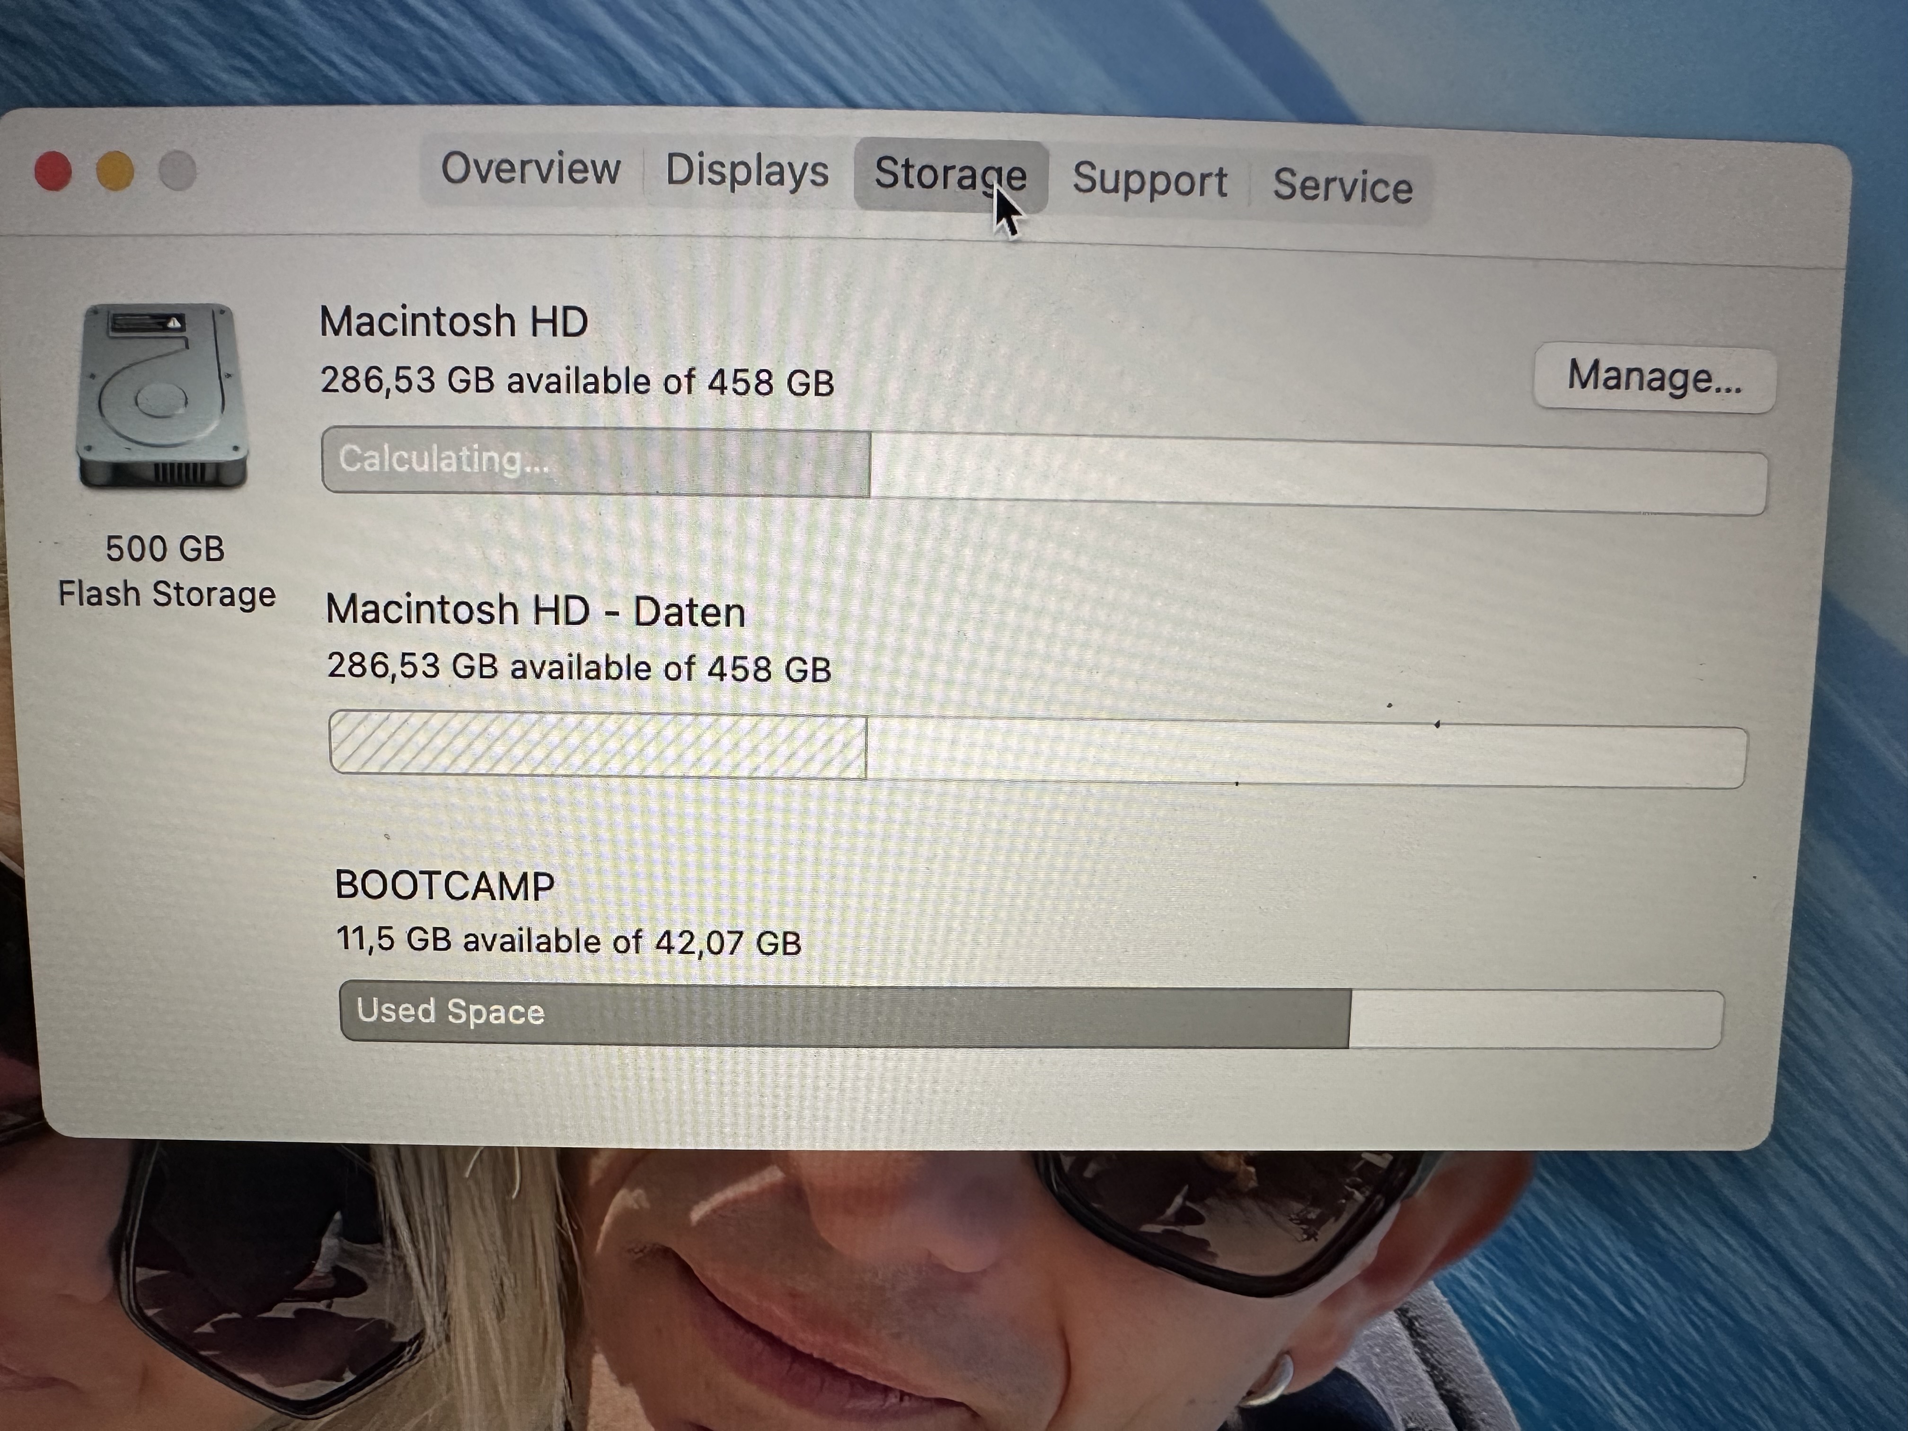This screenshot has width=1908, height=1431.
Task: Click the flash storage drive icon
Action: [x=162, y=396]
